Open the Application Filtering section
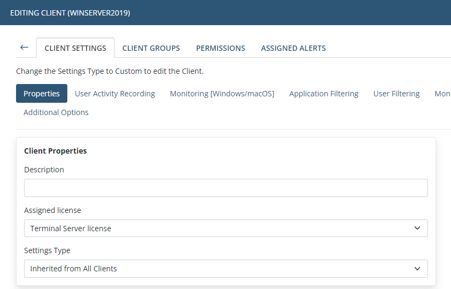Viewport: 451px width, 289px height. pos(324,94)
